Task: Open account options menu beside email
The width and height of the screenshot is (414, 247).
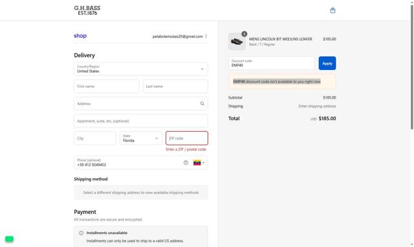Action: (x=206, y=36)
